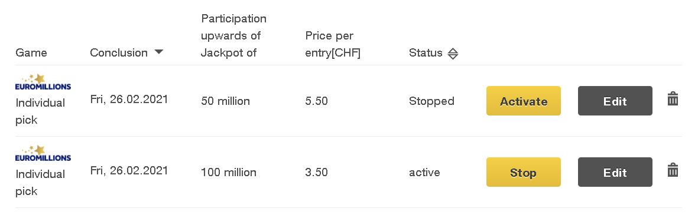The width and height of the screenshot is (698, 218).
Task: Click Participation upwards of Jackpot header
Action: click(233, 35)
